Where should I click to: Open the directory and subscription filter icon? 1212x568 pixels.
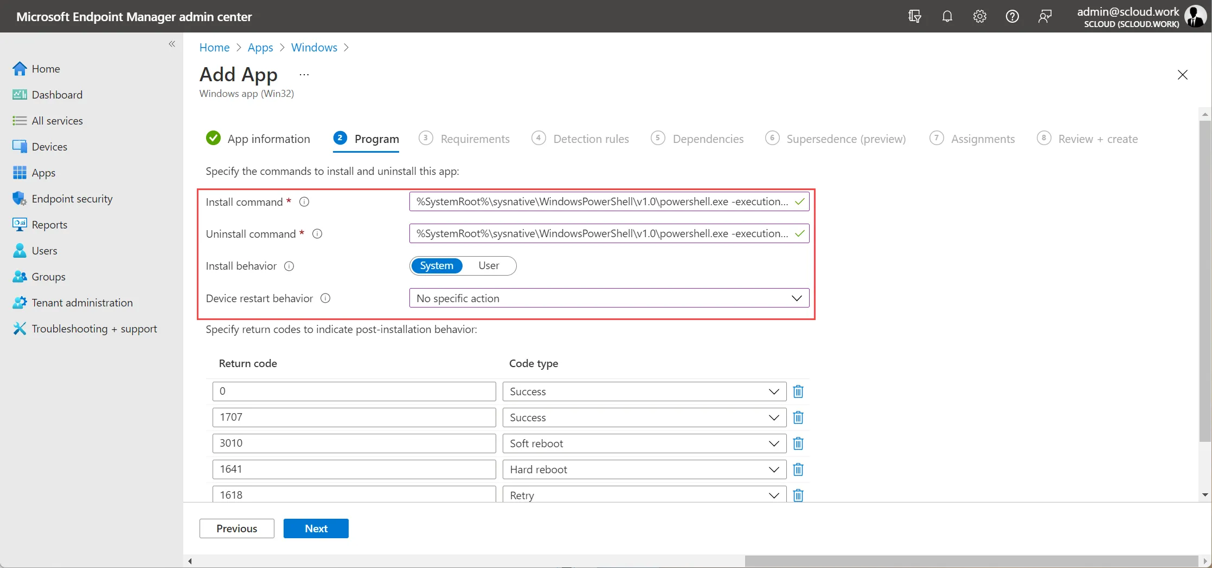tap(914, 16)
